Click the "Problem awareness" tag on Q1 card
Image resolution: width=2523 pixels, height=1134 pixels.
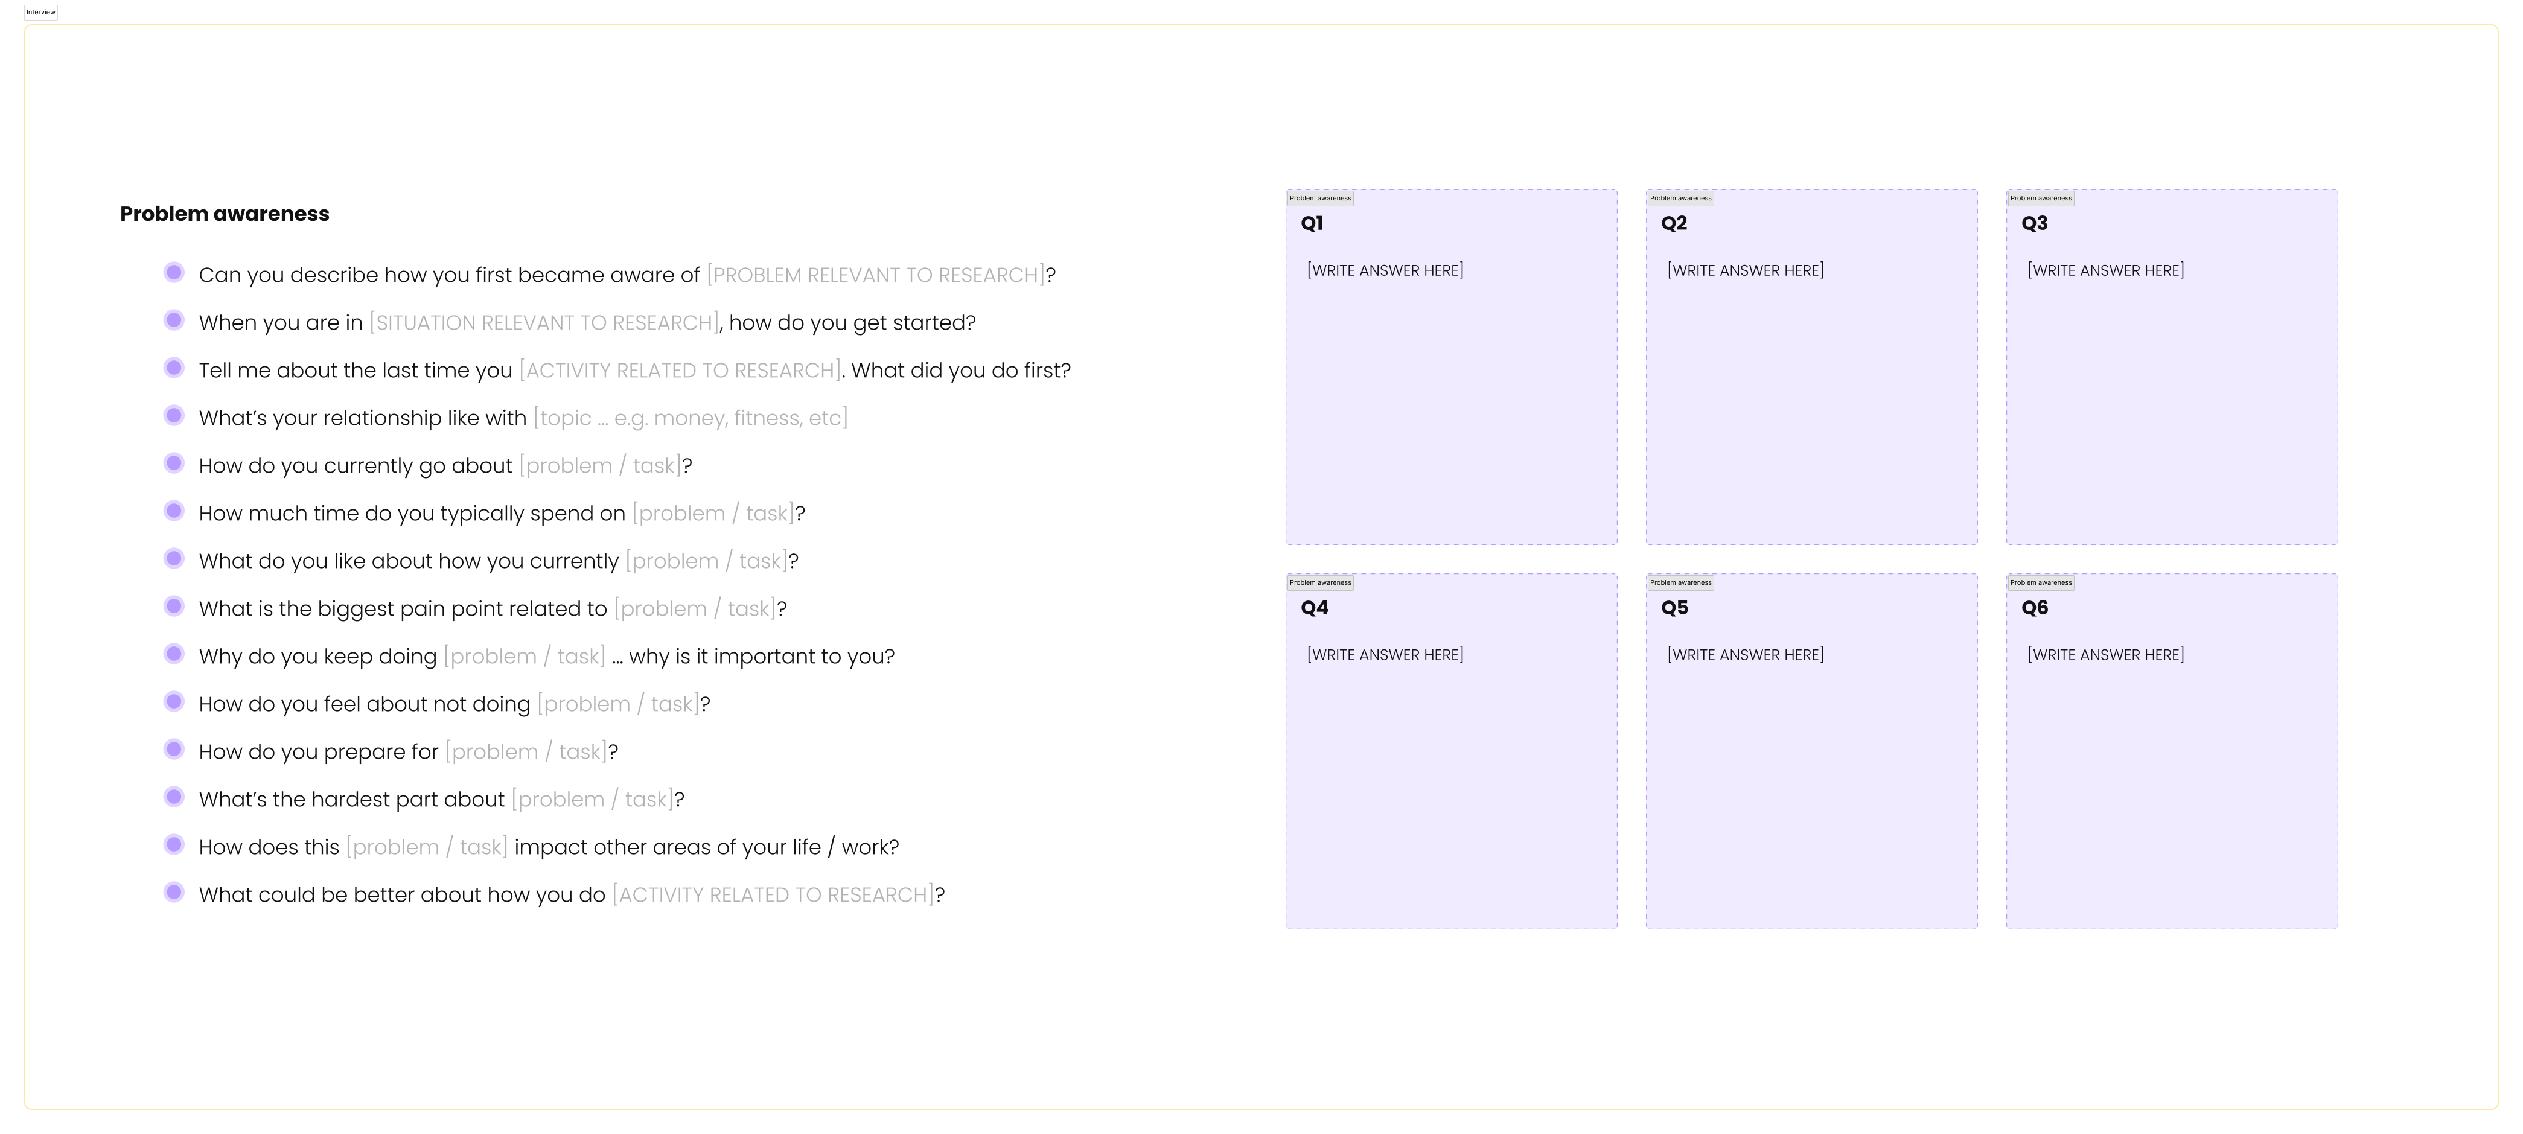coord(1320,199)
